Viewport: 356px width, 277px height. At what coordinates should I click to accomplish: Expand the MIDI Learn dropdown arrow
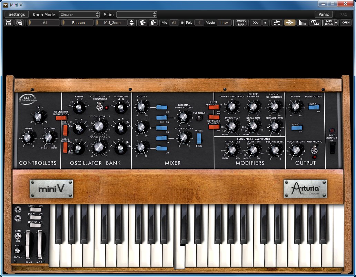point(336,23)
